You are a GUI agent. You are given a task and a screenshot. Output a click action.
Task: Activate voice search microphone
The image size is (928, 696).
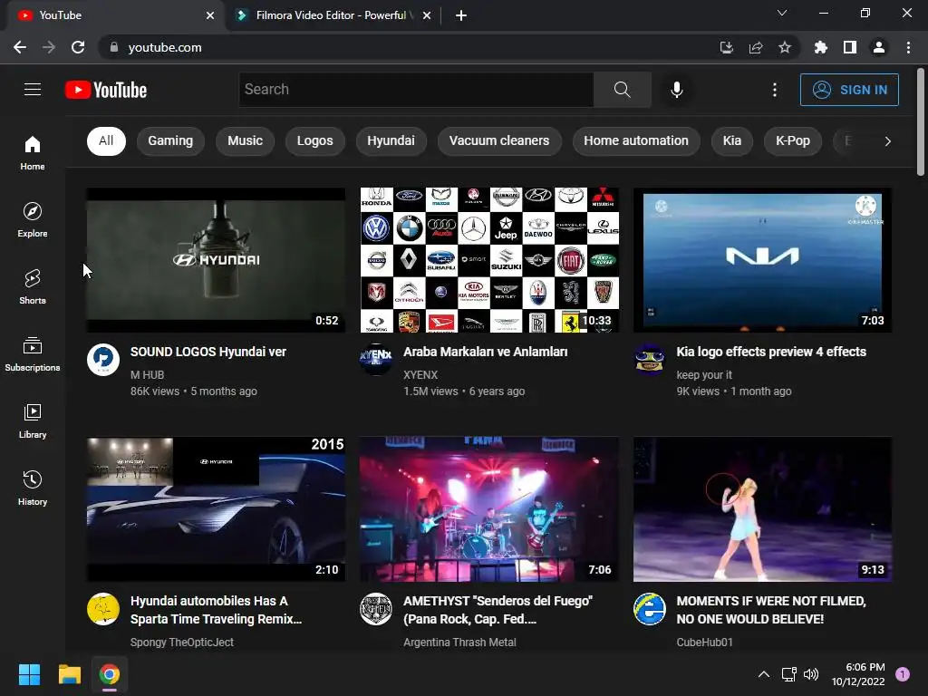tap(676, 90)
